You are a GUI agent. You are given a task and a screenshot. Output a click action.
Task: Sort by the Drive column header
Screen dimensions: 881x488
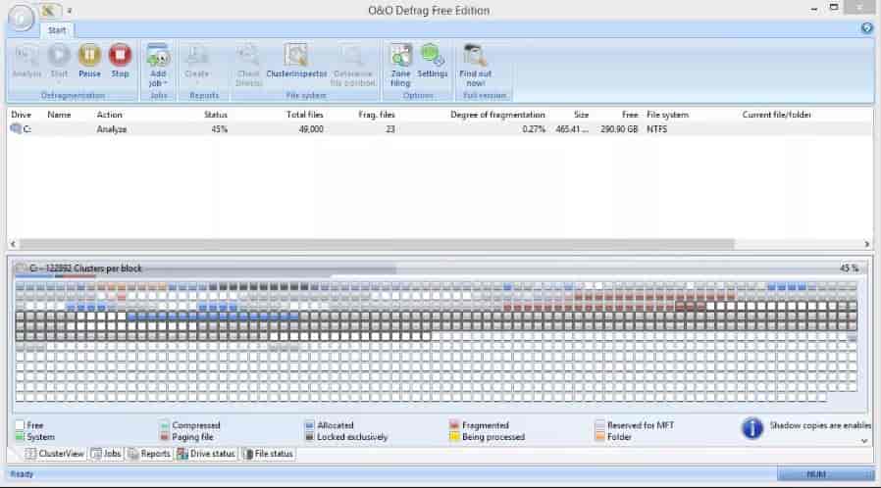pyautogui.click(x=22, y=115)
